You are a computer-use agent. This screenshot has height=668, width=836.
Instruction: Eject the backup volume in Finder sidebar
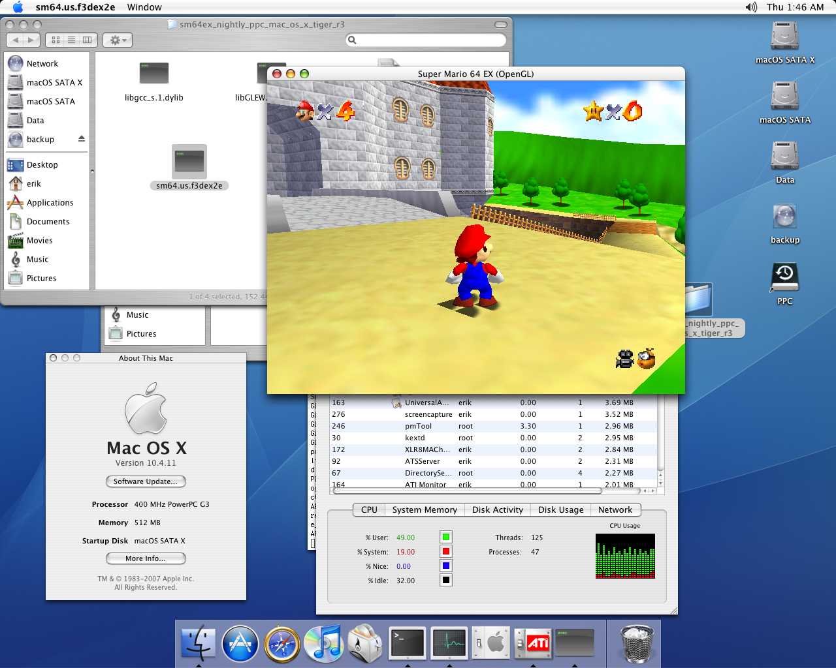coord(82,139)
